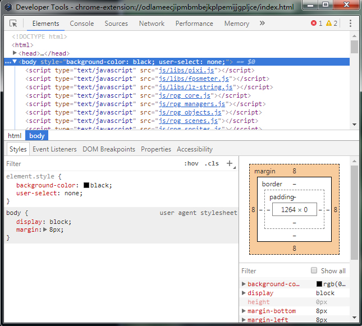Open the Event Listeners tab
This screenshot has width=362, height=326.
tap(54, 149)
